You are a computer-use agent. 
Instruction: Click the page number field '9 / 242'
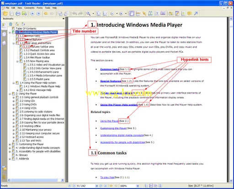click(x=85, y=186)
